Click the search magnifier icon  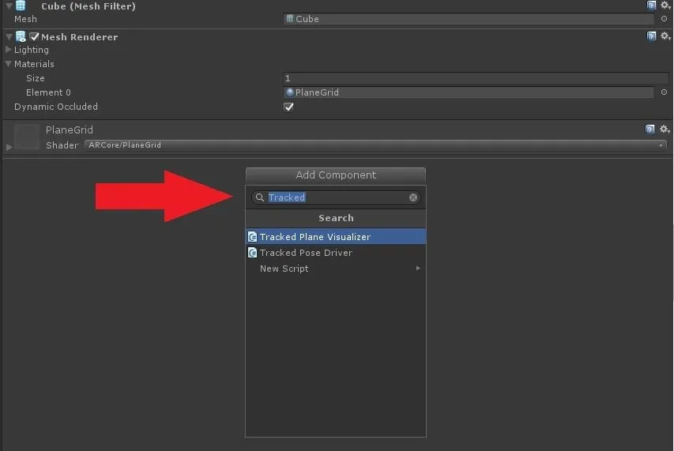coord(260,197)
